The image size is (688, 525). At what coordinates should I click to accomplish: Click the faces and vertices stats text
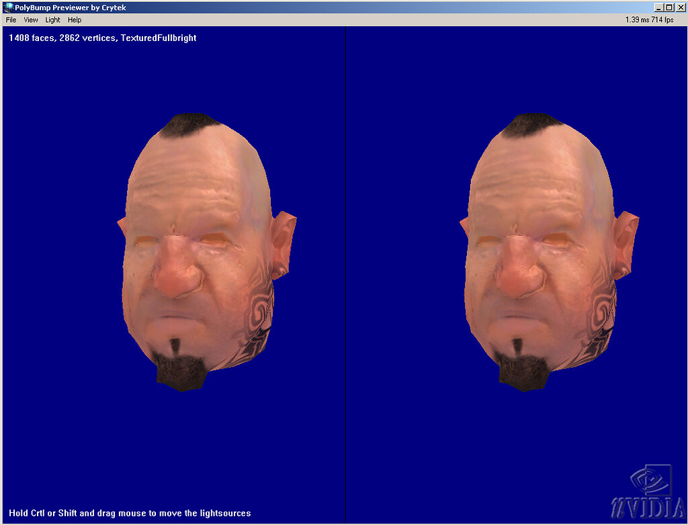tap(103, 38)
